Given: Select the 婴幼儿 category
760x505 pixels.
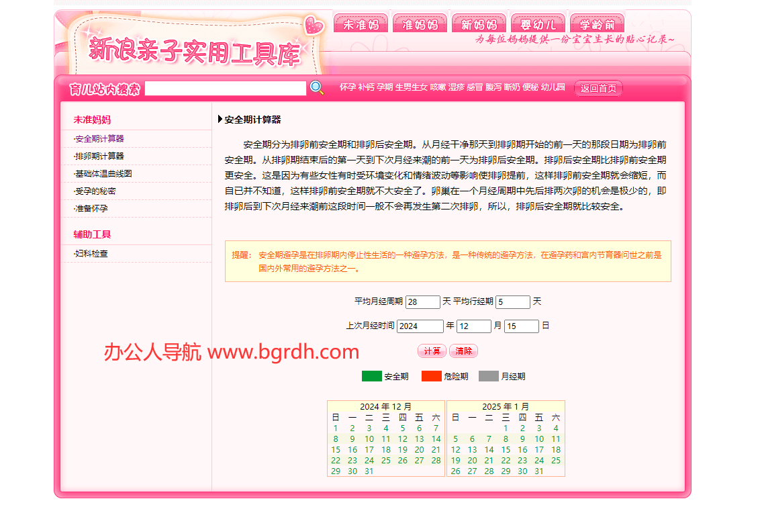Looking at the screenshot, I should point(538,21).
